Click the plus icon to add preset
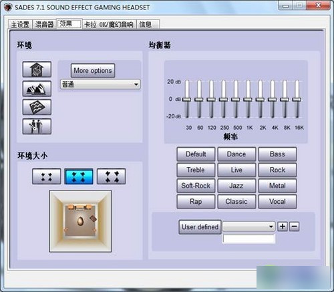 (x=283, y=227)
